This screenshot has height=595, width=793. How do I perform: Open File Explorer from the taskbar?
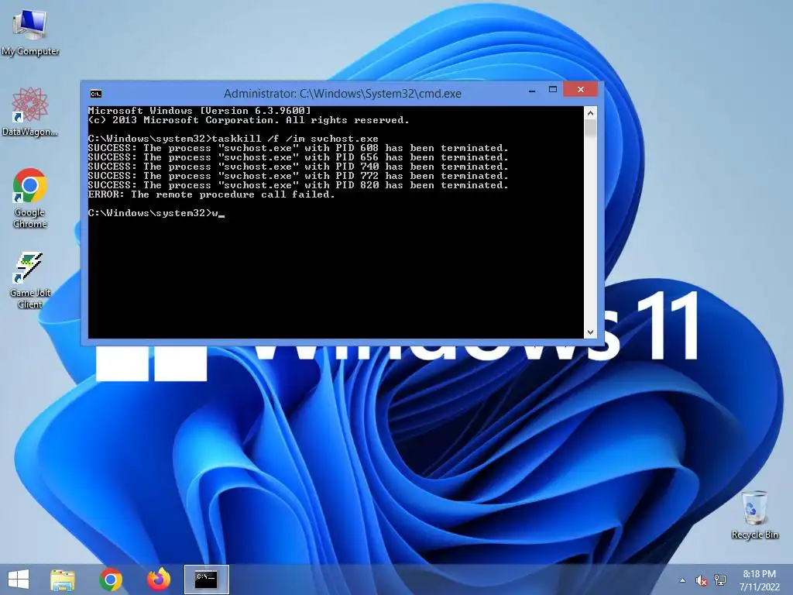[x=63, y=580]
